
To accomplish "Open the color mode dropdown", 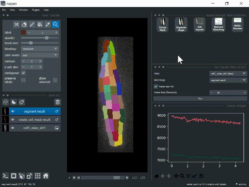I will click(40, 55).
